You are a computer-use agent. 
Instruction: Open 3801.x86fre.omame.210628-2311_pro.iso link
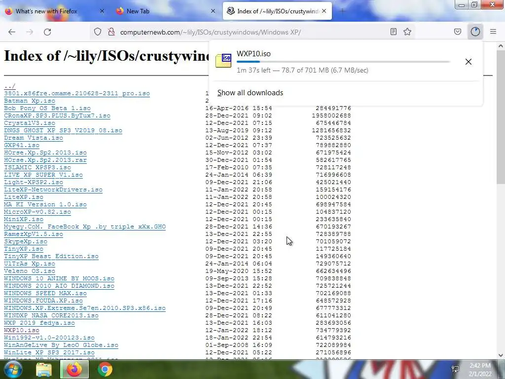click(x=76, y=93)
